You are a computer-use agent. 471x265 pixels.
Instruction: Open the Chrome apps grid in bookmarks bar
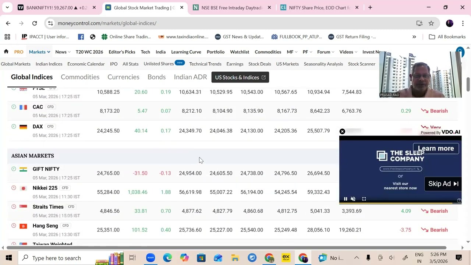[x=7, y=37]
